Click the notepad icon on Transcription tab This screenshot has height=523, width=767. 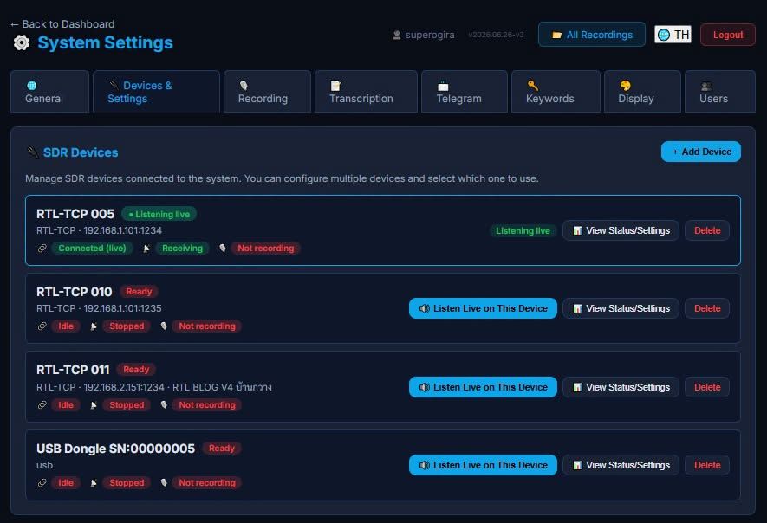click(x=335, y=86)
